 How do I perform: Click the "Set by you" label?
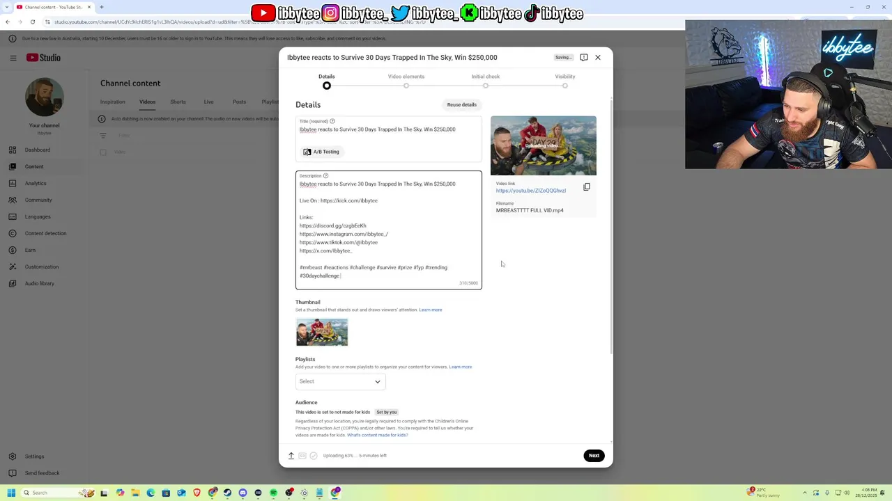tap(387, 412)
